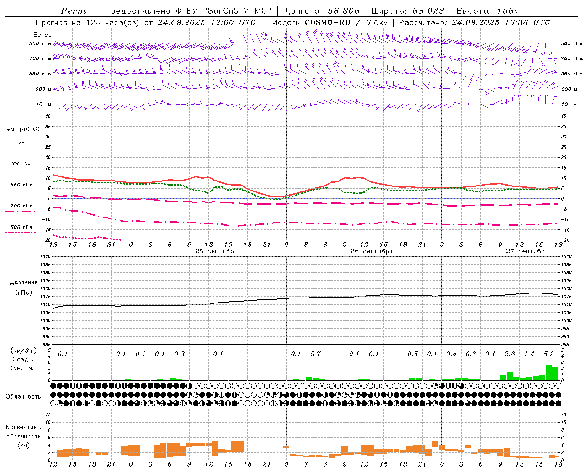
Task: Click the "(мм/3ч.)" precipitation unit label
Action: [23, 351]
